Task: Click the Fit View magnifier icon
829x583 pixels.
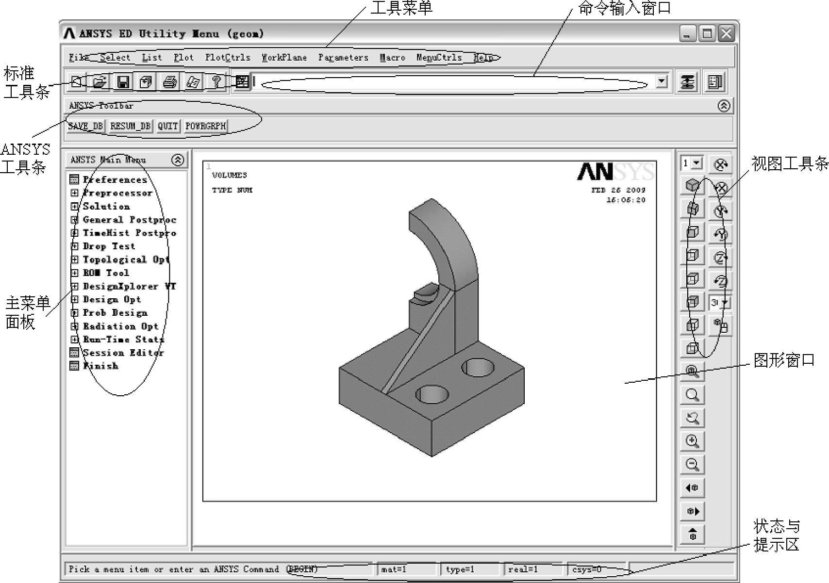Action: pyautogui.click(x=693, y=372)
